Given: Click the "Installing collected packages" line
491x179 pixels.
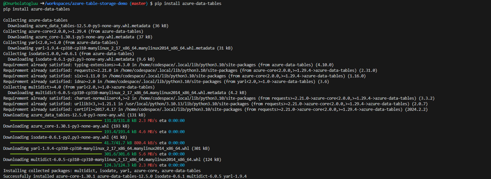Looking at the screenshot, I should tap(102, 171).
